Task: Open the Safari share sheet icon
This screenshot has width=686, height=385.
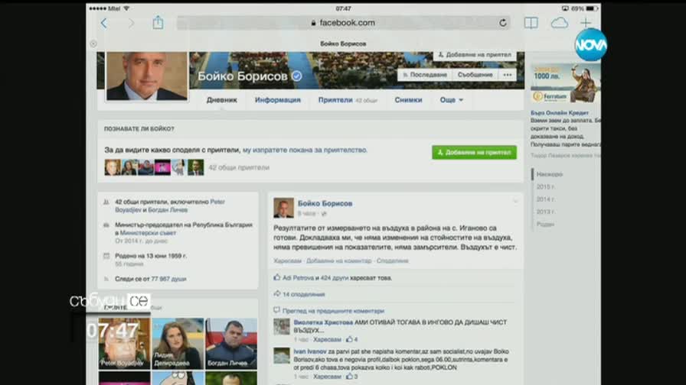Action: tap(158, 22)
